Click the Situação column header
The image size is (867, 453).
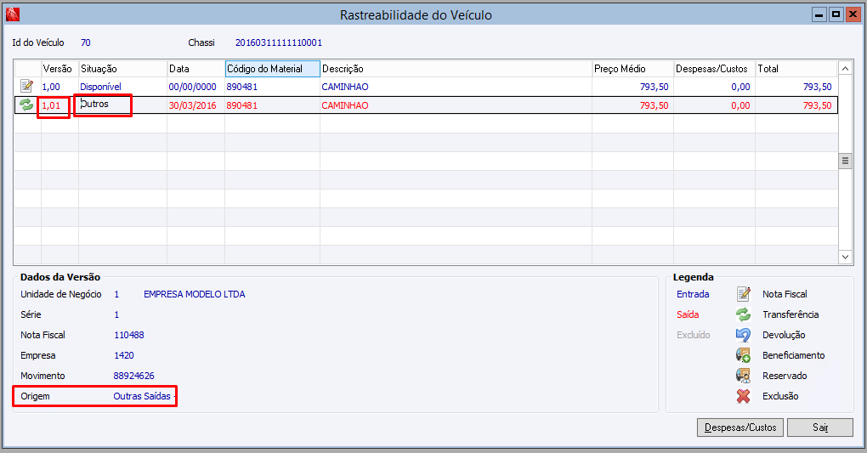[122, 69]
